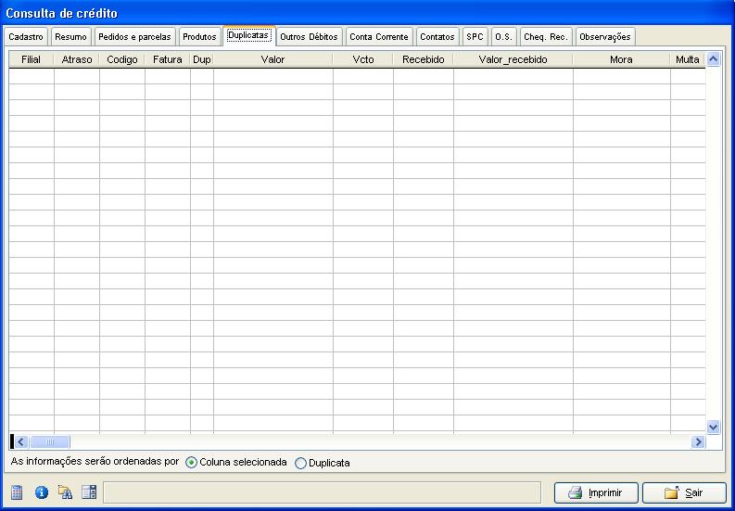735x511 pixels.
Task: Click the blue information icon
Action: point(42,492)
